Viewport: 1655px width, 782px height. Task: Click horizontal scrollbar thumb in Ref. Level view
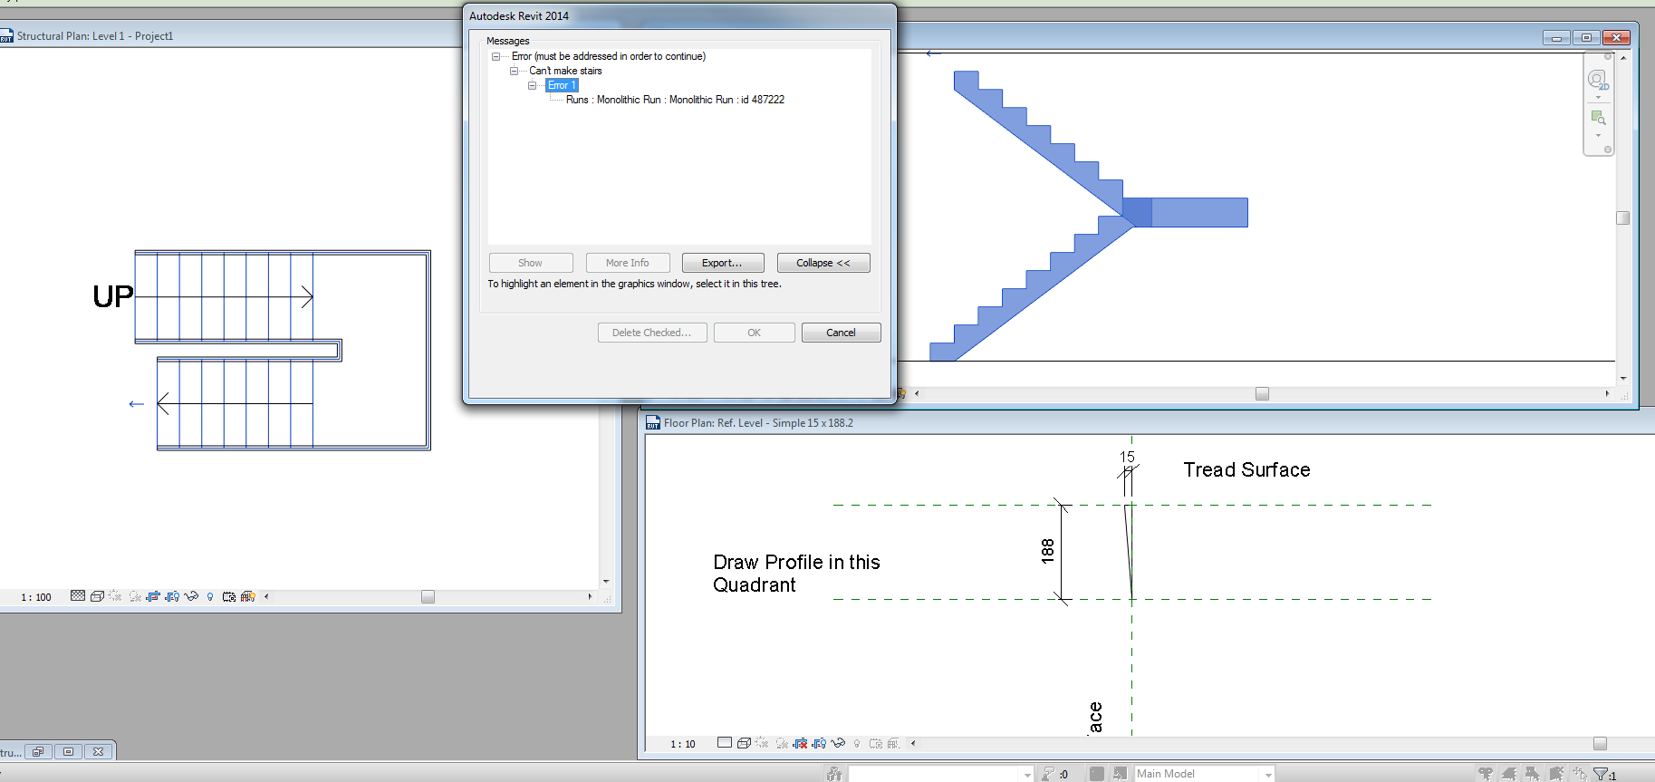click(x=1600, y=743)
